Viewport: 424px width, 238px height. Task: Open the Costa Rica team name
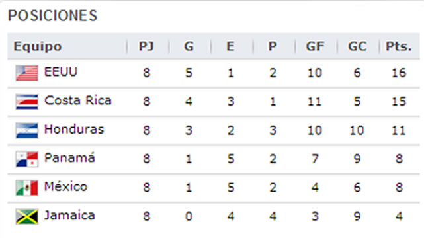[78, 100]
